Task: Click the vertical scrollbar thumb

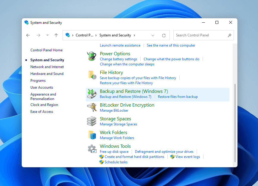Action: tap(235, 123)
